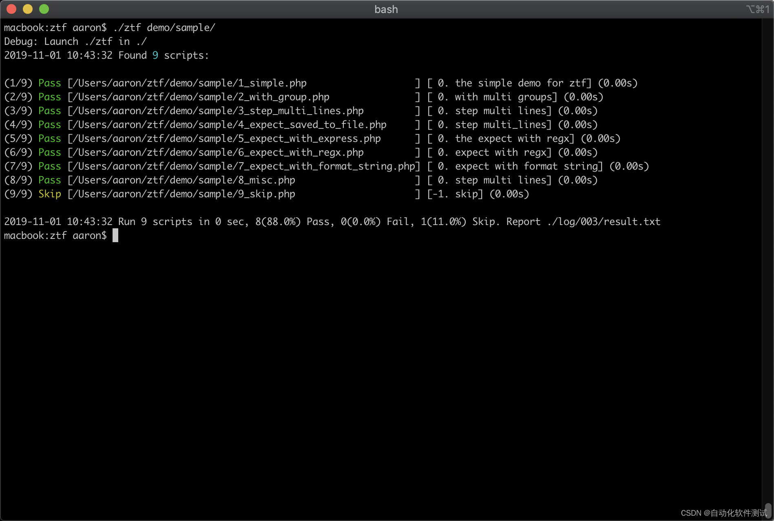This screenshot has width=774, height=521.
Task: Click the yellow minimize window button
Action: [28, 9]
